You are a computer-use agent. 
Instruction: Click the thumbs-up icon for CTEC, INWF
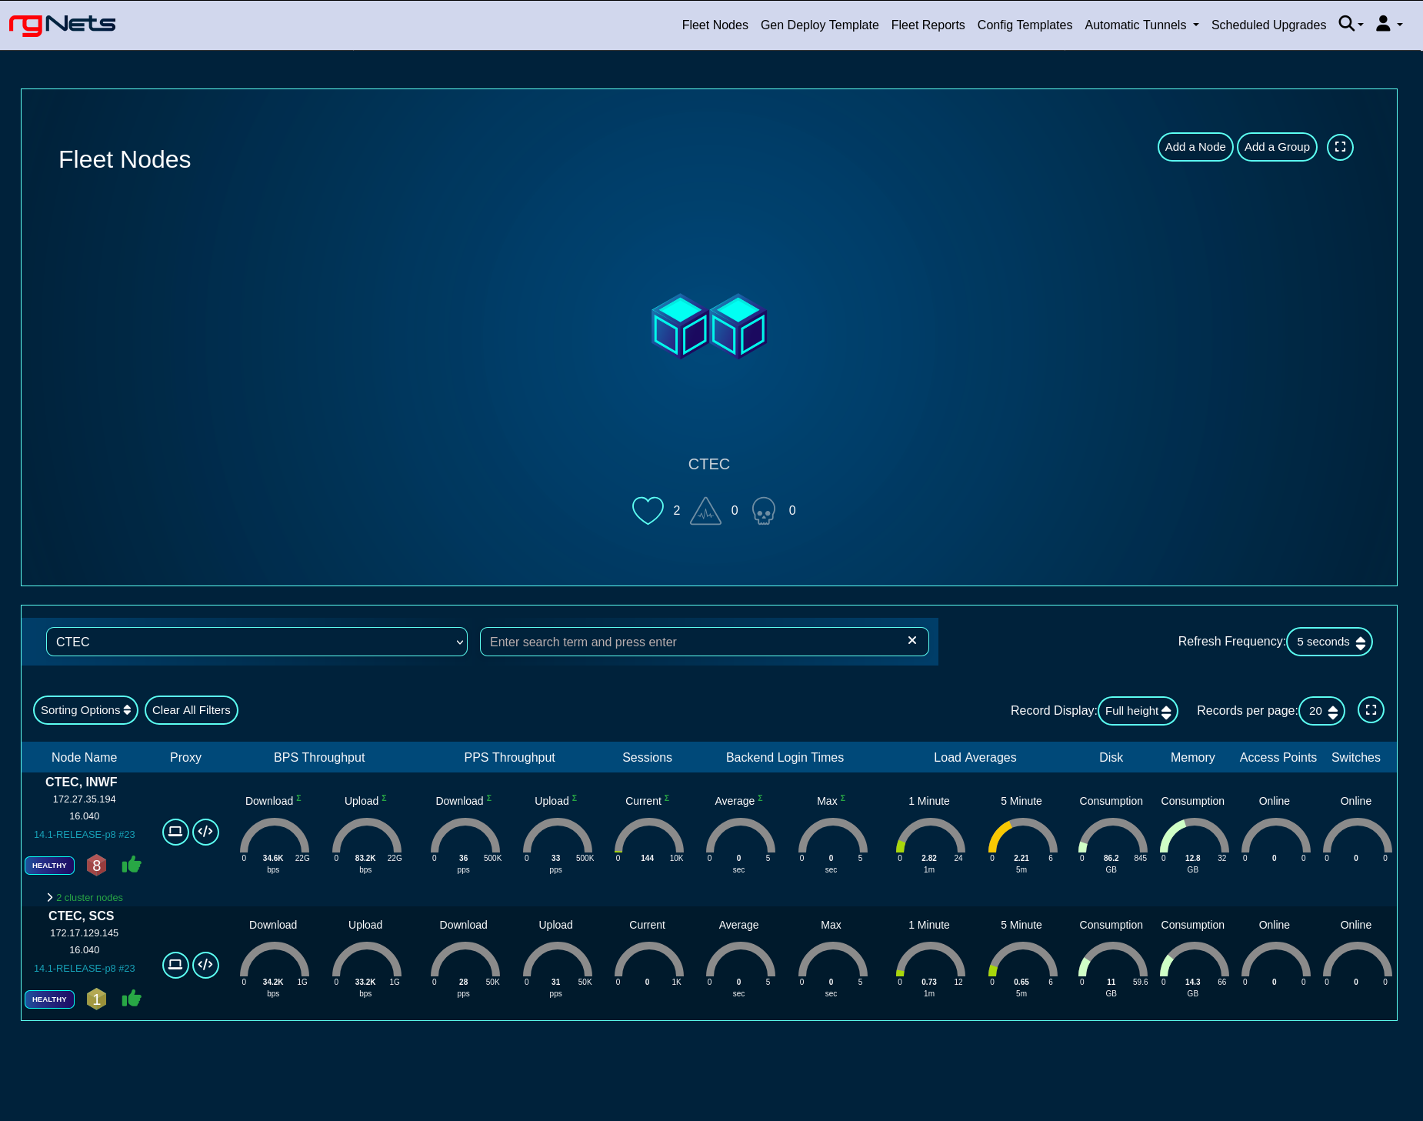coord(132,865)
